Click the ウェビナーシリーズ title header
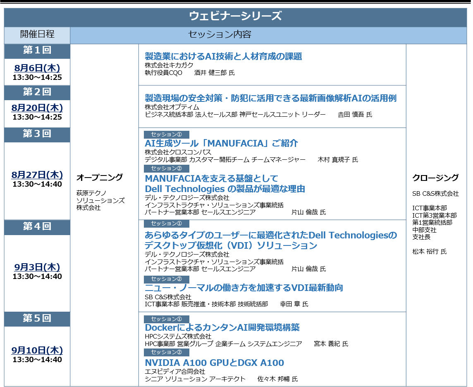 pos(235,16)
